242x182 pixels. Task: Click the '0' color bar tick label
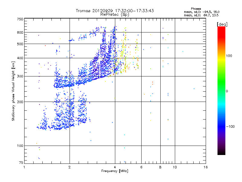point(227,91)
